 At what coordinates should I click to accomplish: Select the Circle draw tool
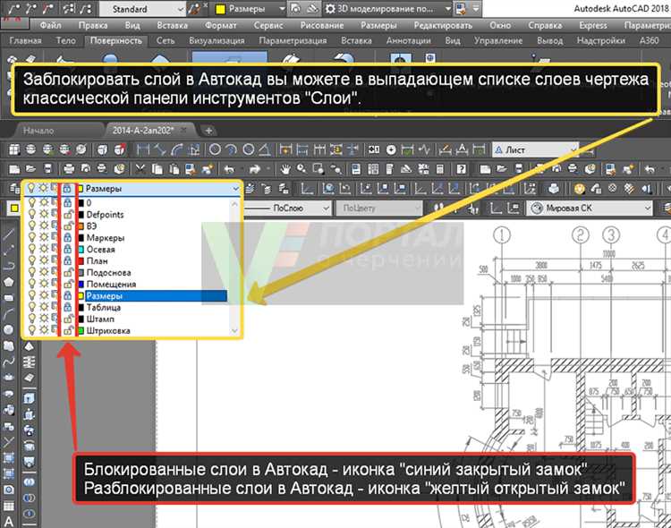pos(9,329)
